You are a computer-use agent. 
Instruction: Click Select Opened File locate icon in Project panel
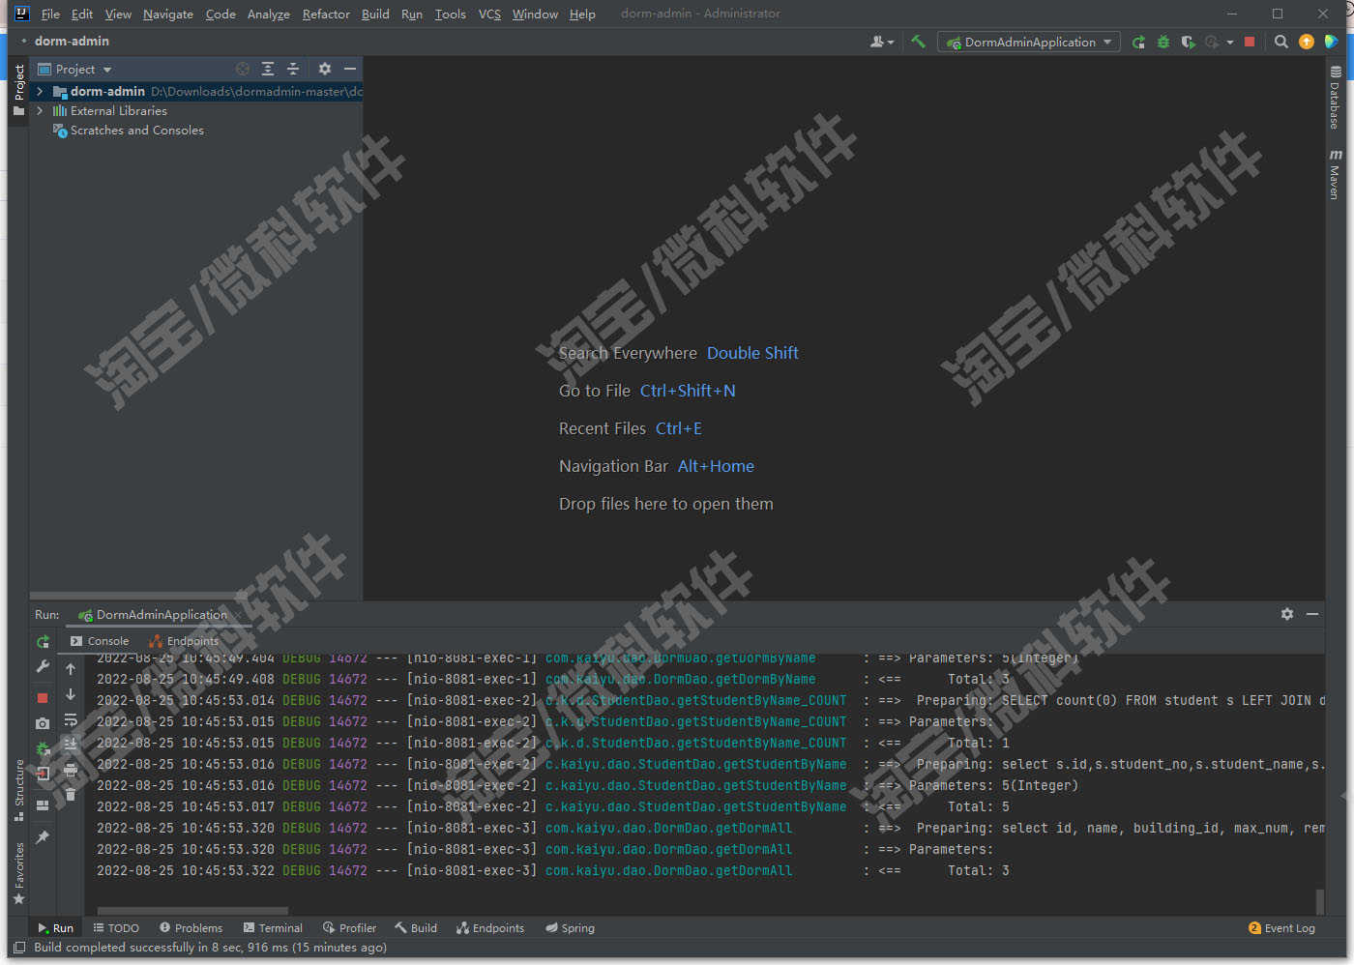coord(243,69)
